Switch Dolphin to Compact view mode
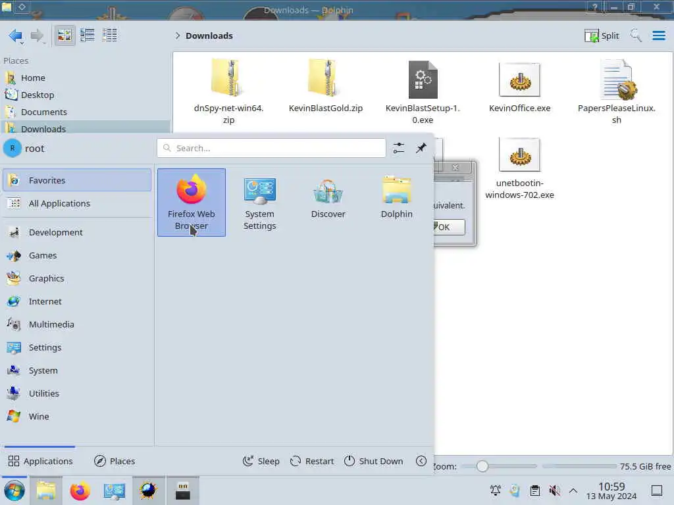674x505 pixels. (88, 36)
